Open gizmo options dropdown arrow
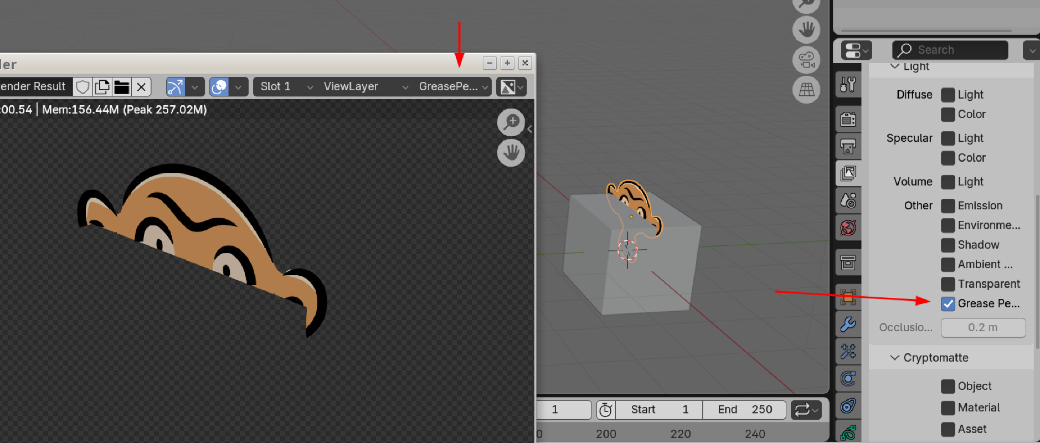 coord(195,87)
